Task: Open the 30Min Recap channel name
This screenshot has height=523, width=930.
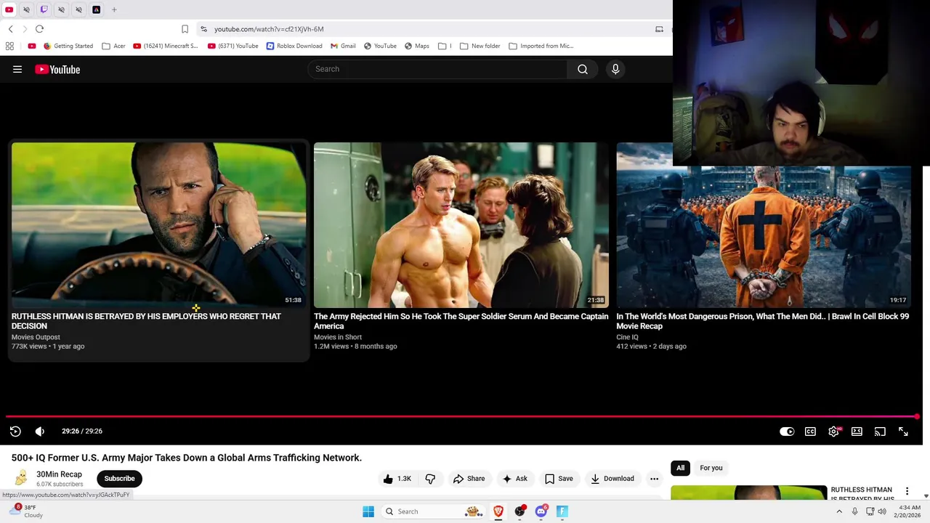Action: (59, 474)
